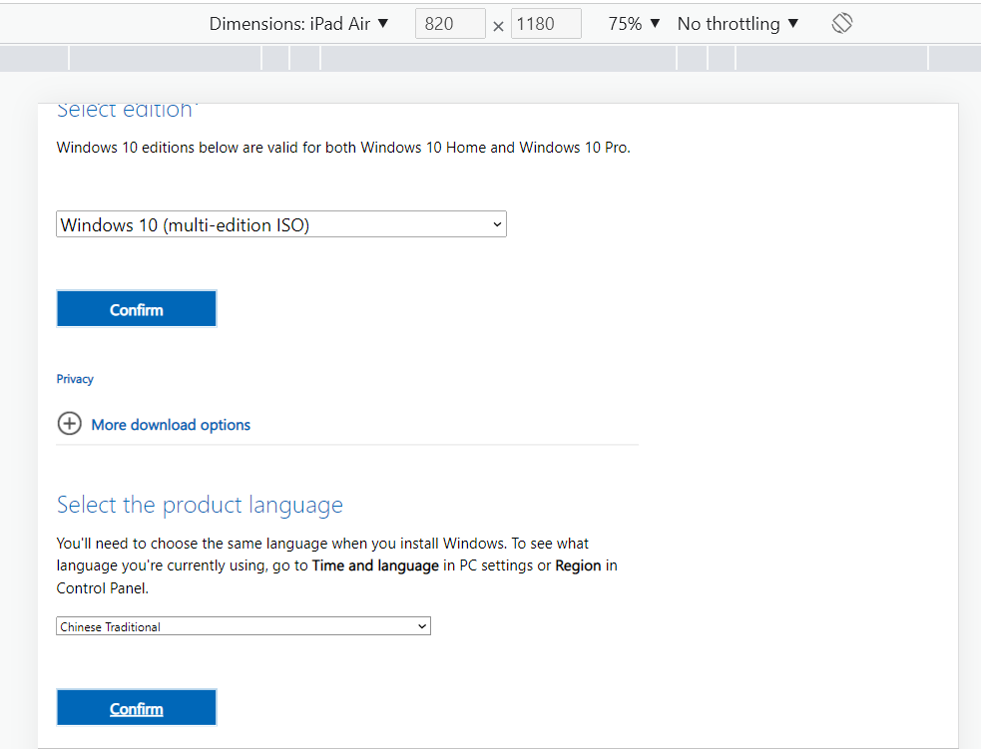Open the Dimensions: iPad Air device dropdown
The height and width of the screenshot is (749, 981).
coord(298,24)
